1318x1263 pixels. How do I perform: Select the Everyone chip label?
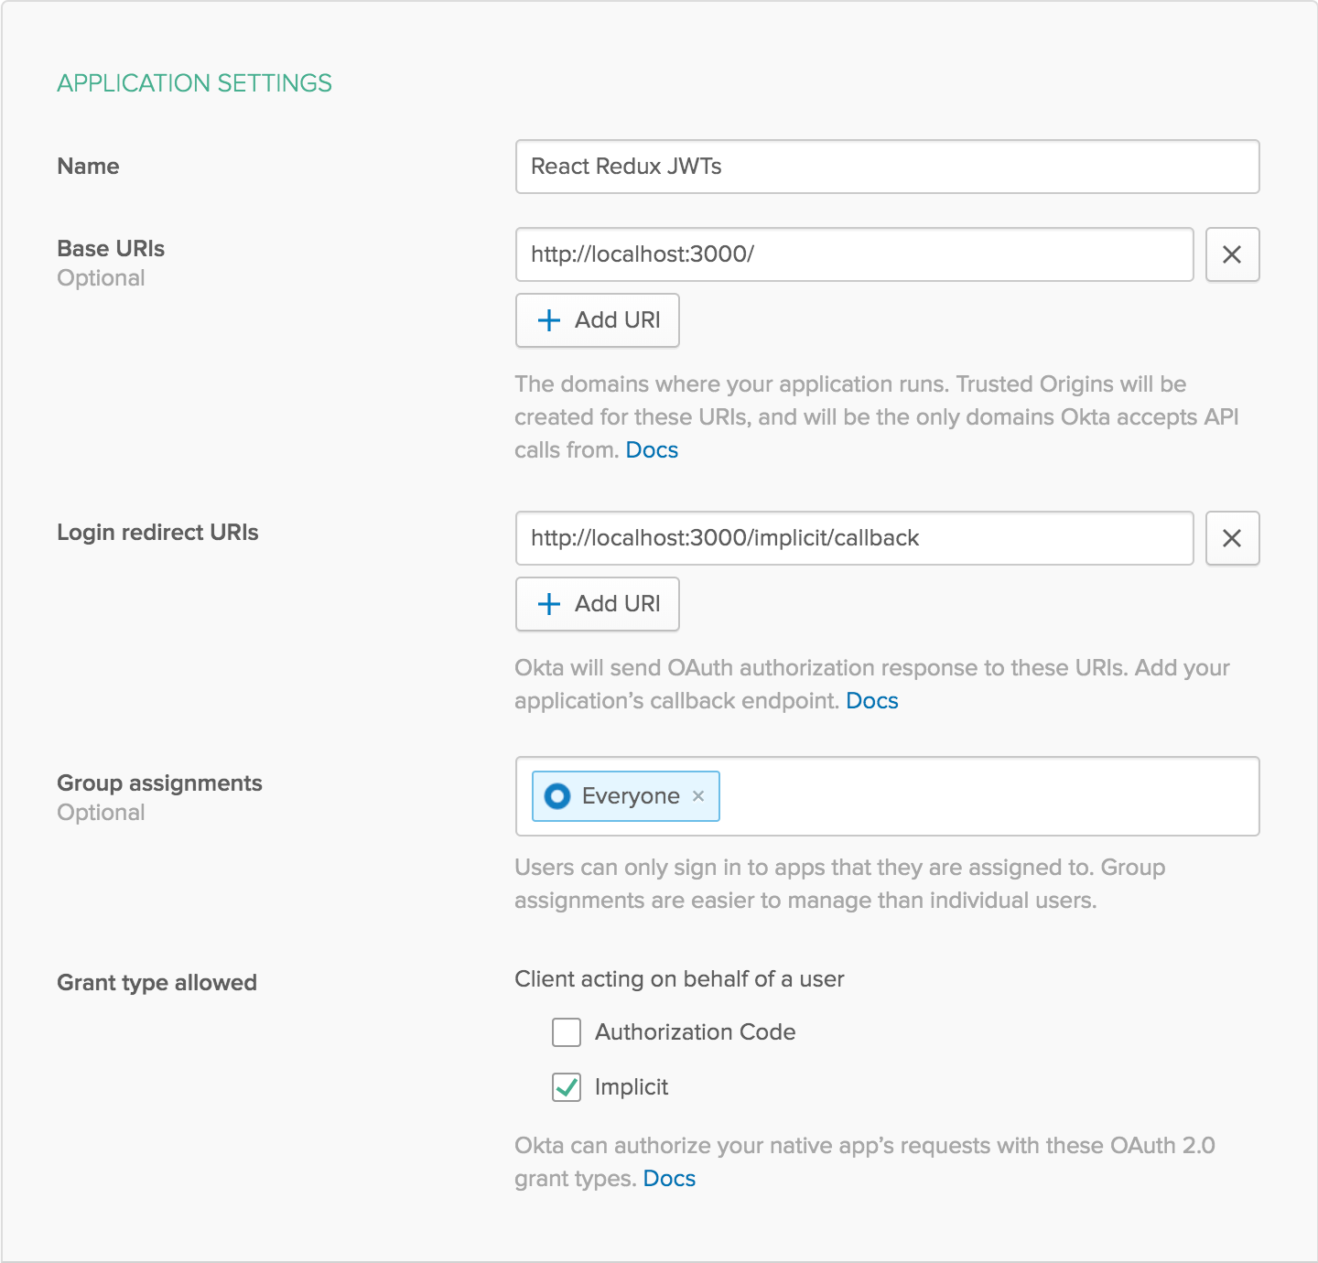pos(631,796)
